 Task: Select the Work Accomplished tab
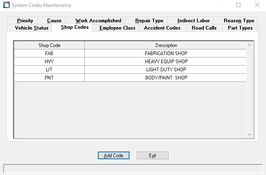tap(98, 21)
